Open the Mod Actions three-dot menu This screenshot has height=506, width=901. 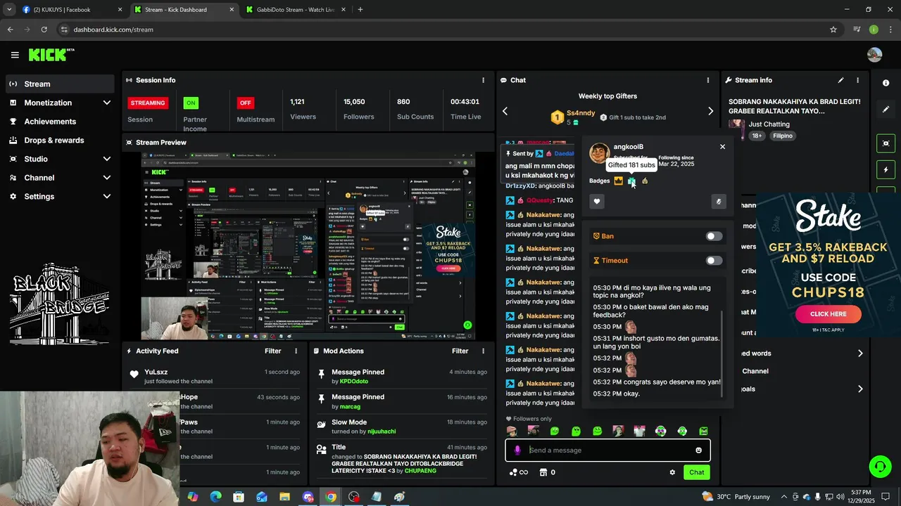click(x=483, y=351)
